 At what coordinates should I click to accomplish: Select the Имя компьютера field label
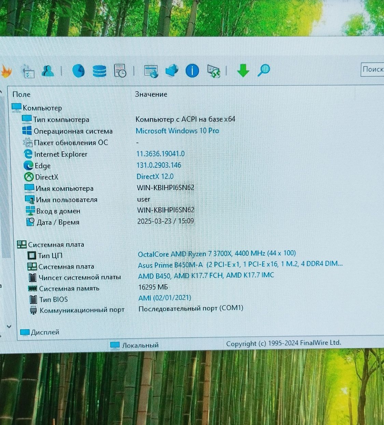[x=65, y=188]
